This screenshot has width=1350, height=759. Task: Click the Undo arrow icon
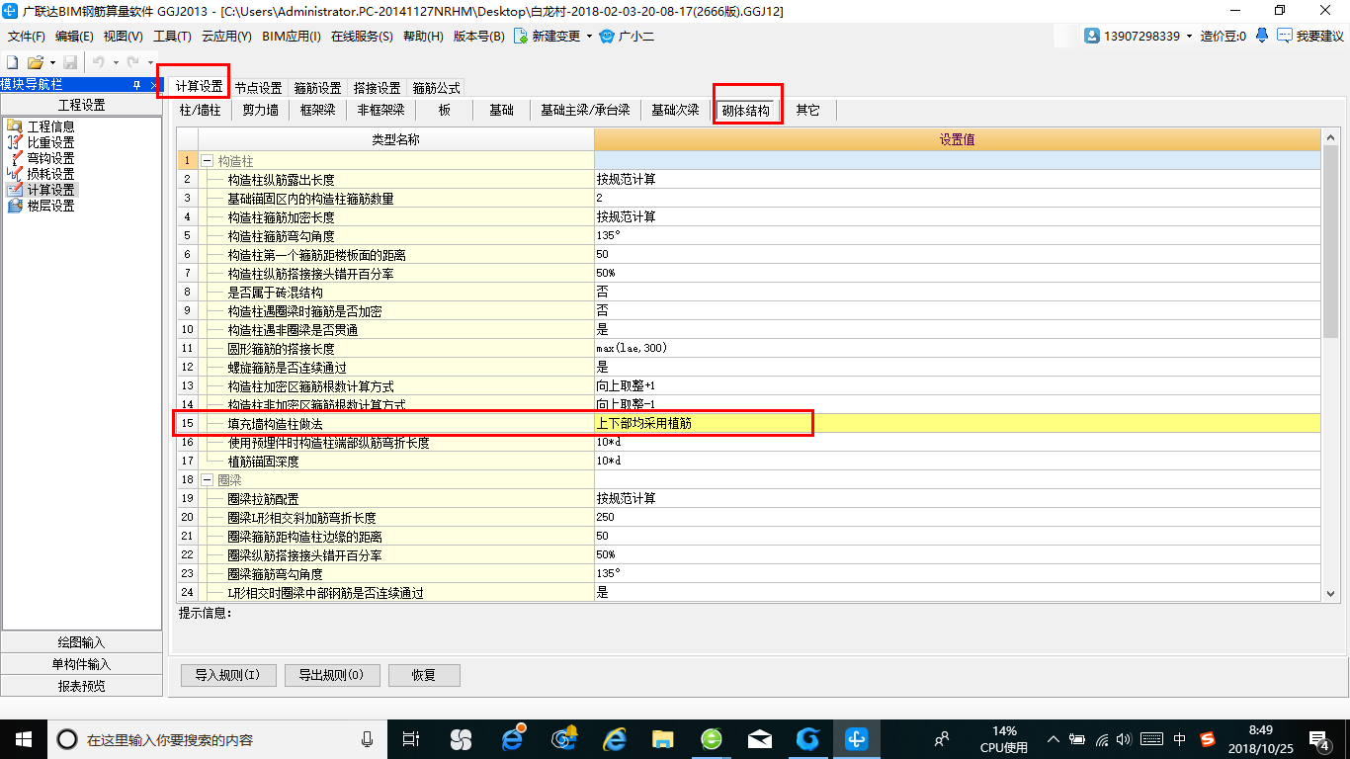coord(99,62)
